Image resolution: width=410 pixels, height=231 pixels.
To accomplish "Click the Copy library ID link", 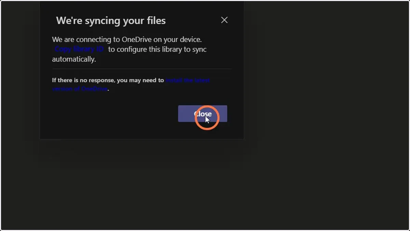I will (79, 49).
